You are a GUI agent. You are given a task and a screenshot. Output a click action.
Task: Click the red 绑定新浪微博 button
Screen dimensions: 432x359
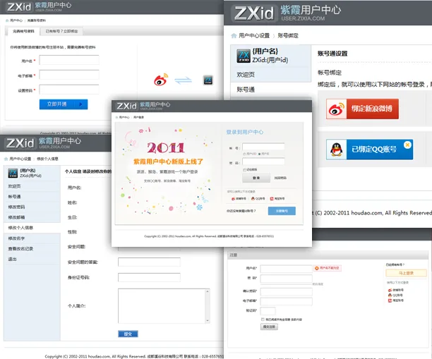coord(363,109)
